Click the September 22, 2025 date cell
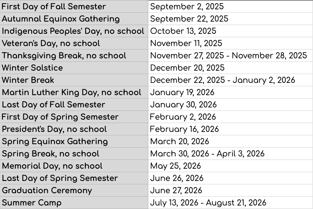Viewport: 313px width, 209px height. pos(231,19)
